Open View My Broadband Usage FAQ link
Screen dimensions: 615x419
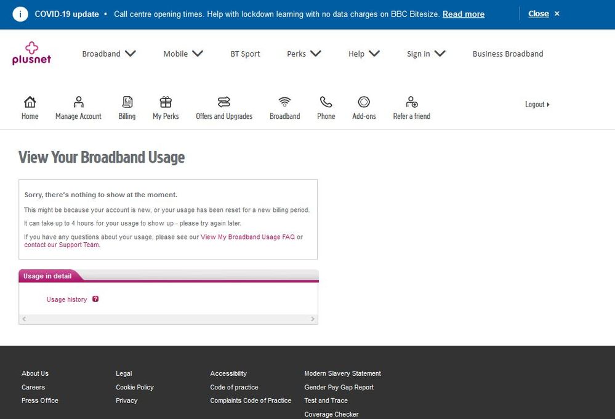[x=247, y=237]
